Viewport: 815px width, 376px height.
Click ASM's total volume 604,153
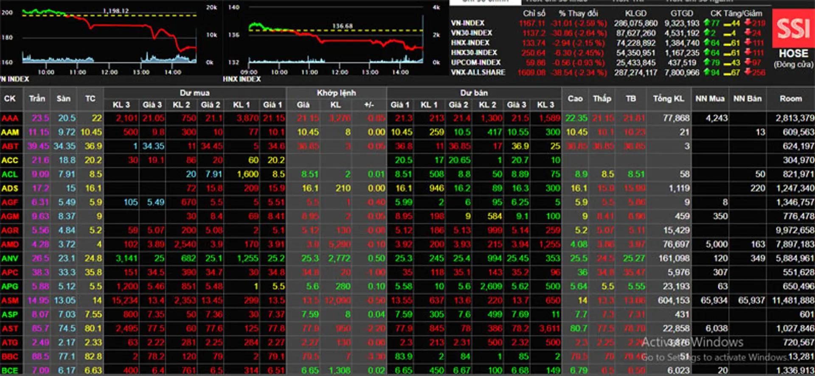[674, 300]
